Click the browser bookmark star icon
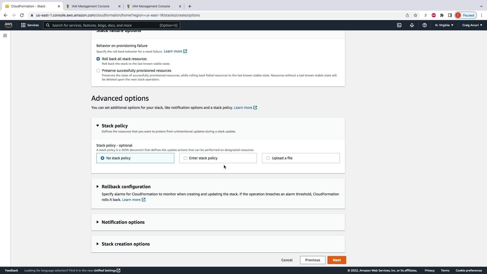The image size is (487, 274). [415, 15]
